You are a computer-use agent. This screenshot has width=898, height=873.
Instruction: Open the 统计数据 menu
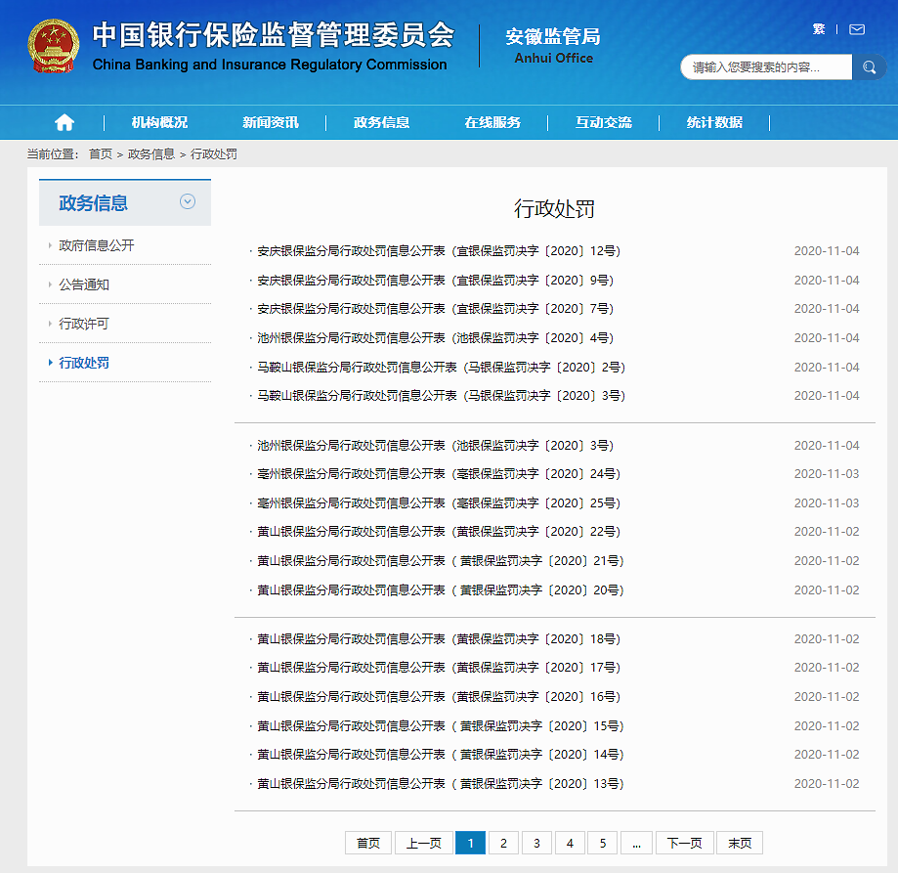(x=715, y=122)
